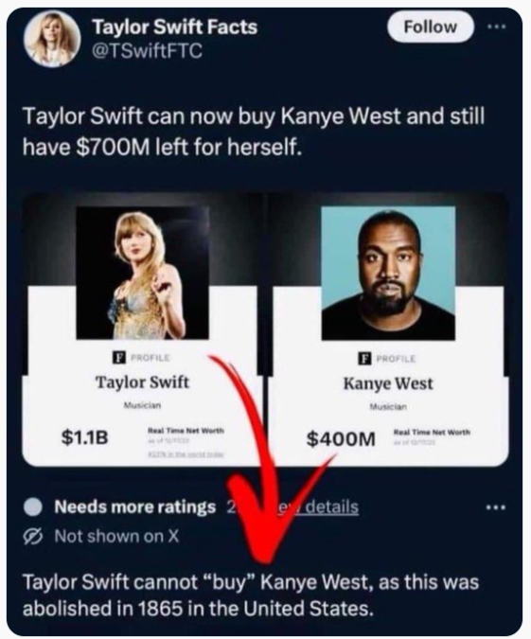This screenshot has height=639, width=531.
Task: Click the Kanye West name on his card
Action: (388, 383)
